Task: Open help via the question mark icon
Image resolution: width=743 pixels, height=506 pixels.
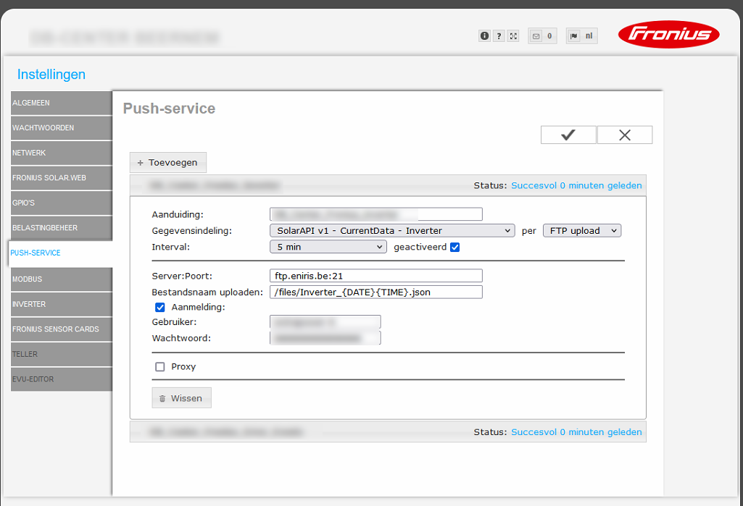Action: pyautogui.click(x=499, y=35)
